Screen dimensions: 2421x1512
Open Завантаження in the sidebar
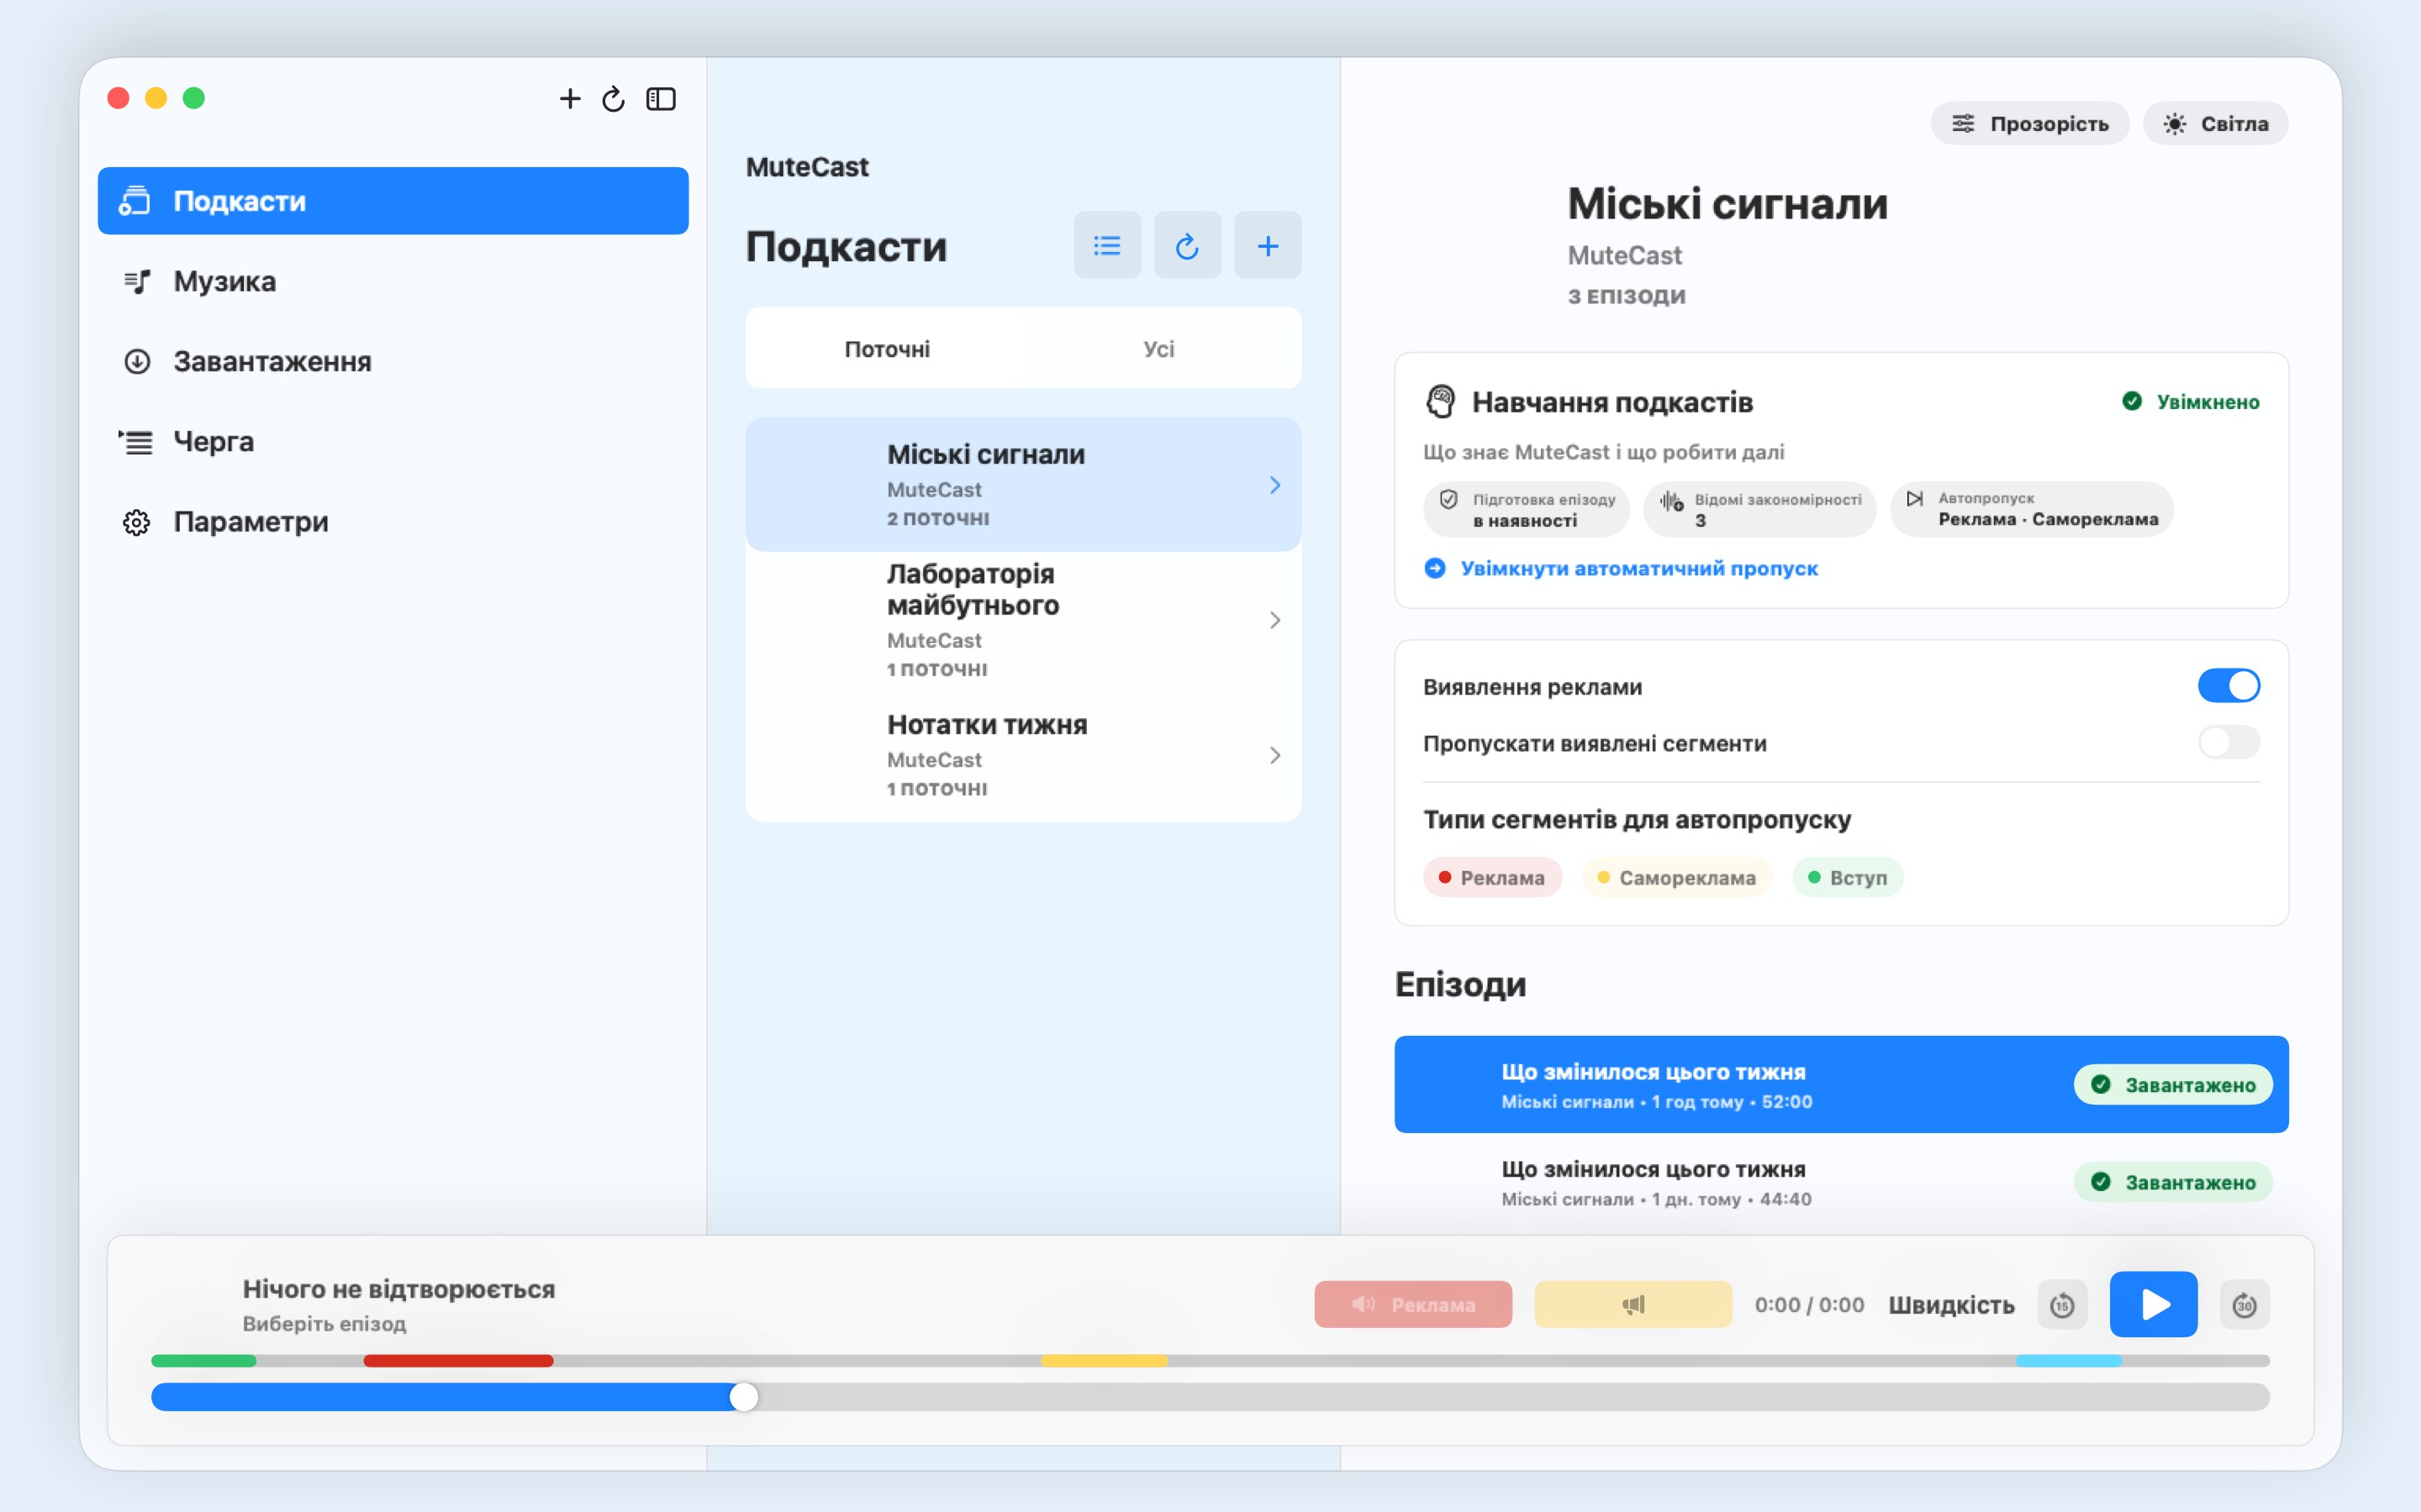coord(393,361)
